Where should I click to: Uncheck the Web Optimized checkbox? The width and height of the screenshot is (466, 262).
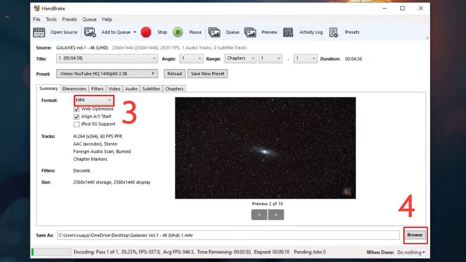[x=77, y=109]
